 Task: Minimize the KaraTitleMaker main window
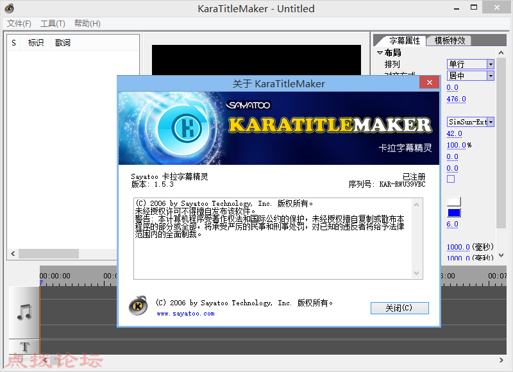click(457, 8)
